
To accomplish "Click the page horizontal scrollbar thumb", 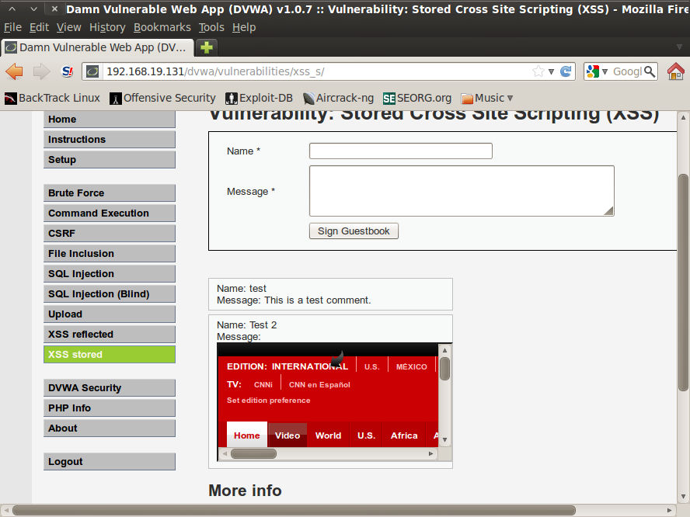I will [294, 511].
